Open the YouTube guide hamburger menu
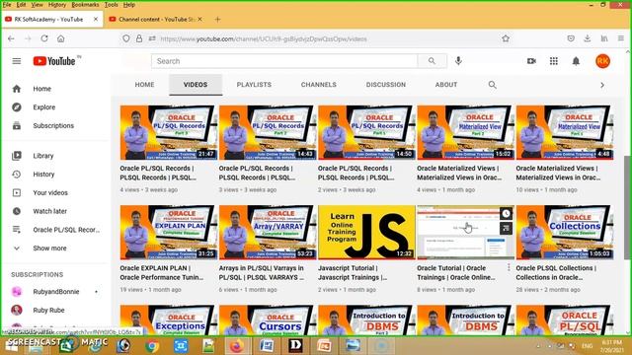632x355 pixels. [17, 61]
